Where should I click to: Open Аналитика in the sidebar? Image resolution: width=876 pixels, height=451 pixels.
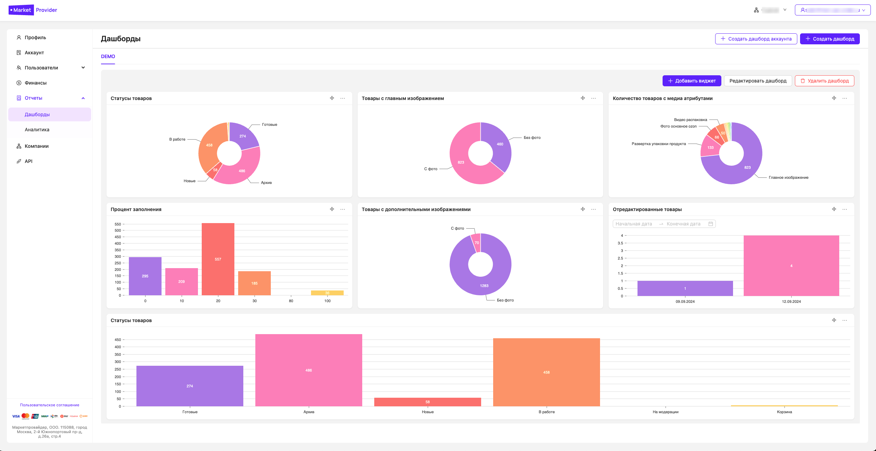coord(37,130)
